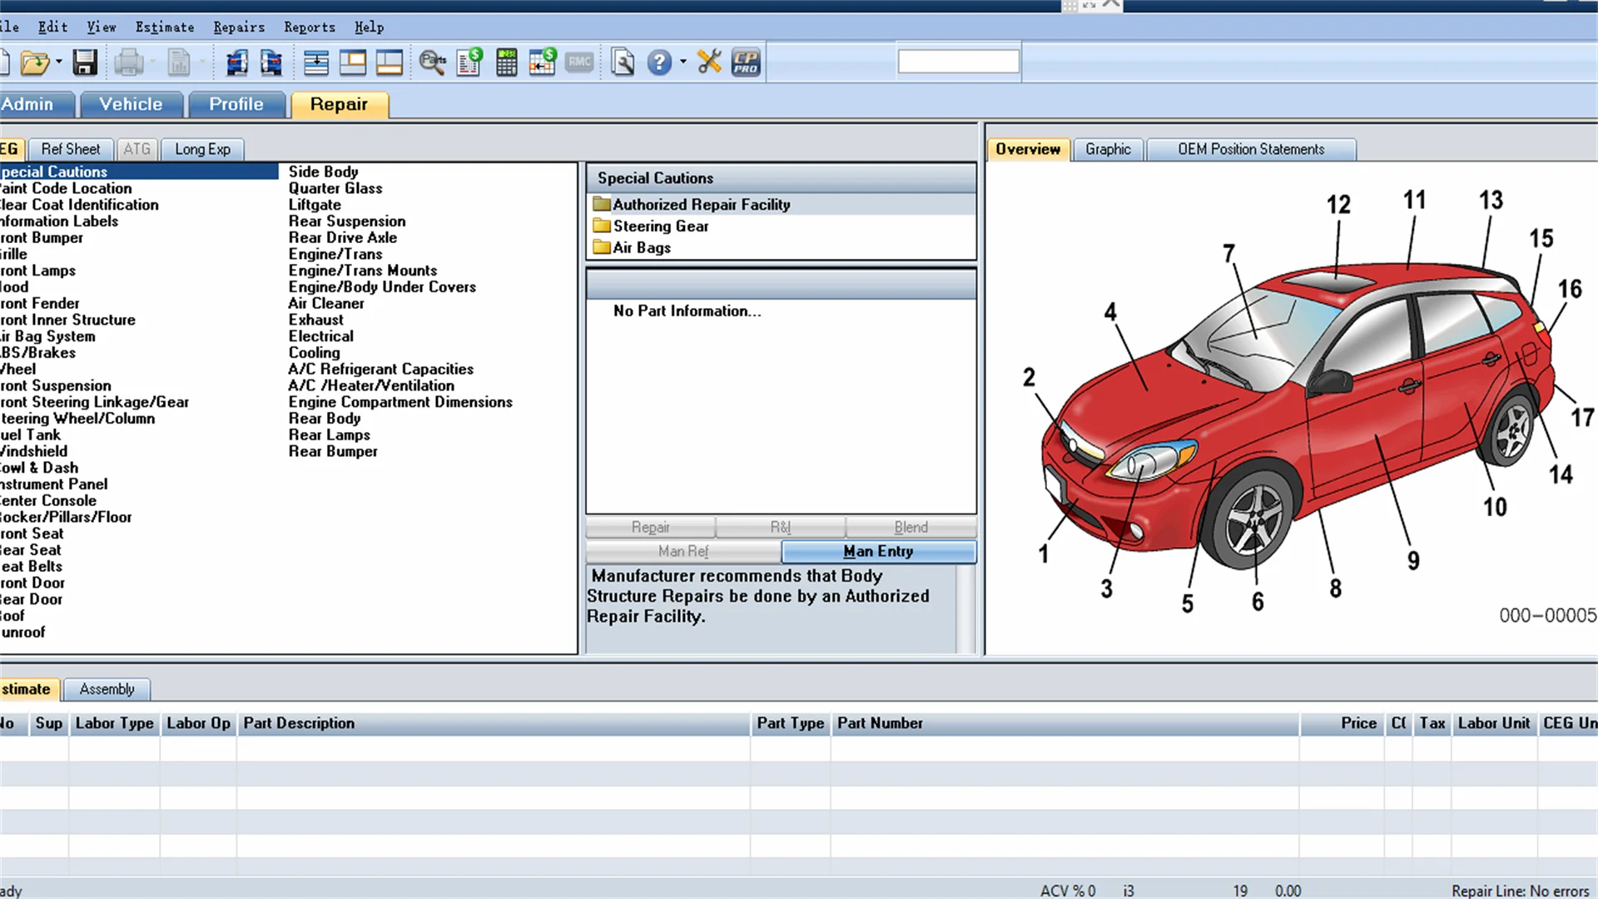Expand the Help icon dropdown arrow

pos(683,62)
